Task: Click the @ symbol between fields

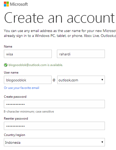Action: (x=54, y=80)
